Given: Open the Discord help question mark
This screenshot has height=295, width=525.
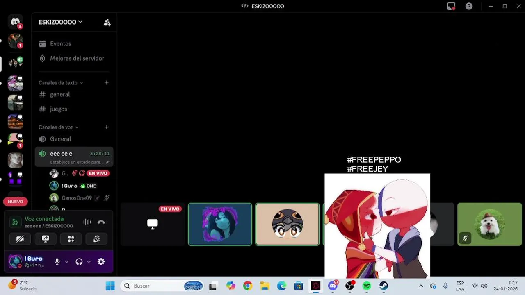Looking at the screenshot, I should [469, 6].
